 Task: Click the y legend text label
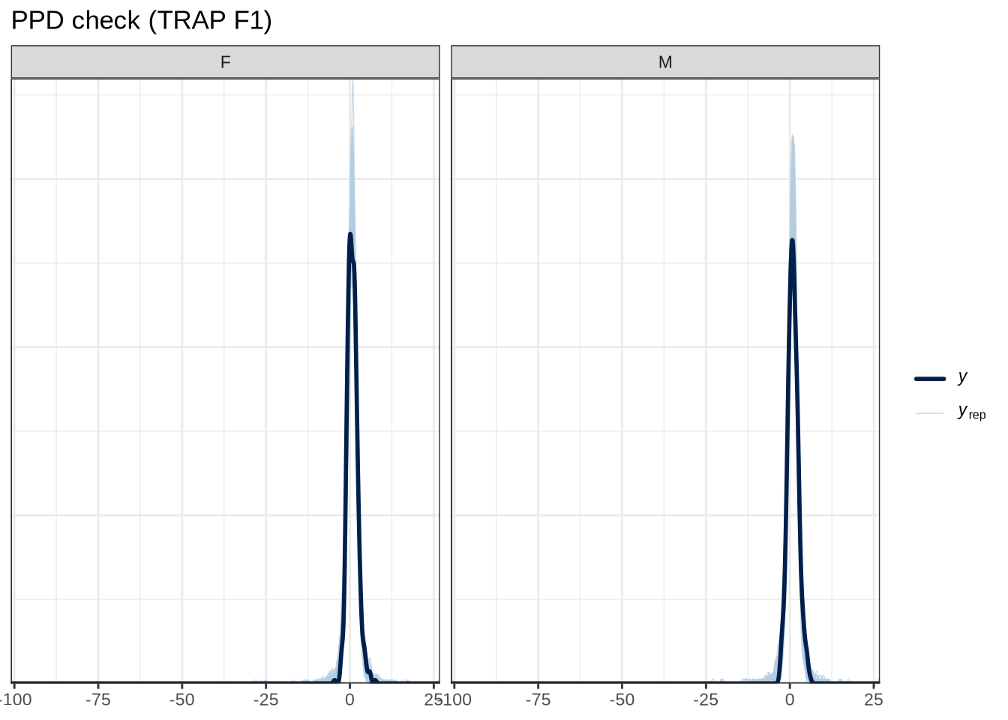pos(963,377)
